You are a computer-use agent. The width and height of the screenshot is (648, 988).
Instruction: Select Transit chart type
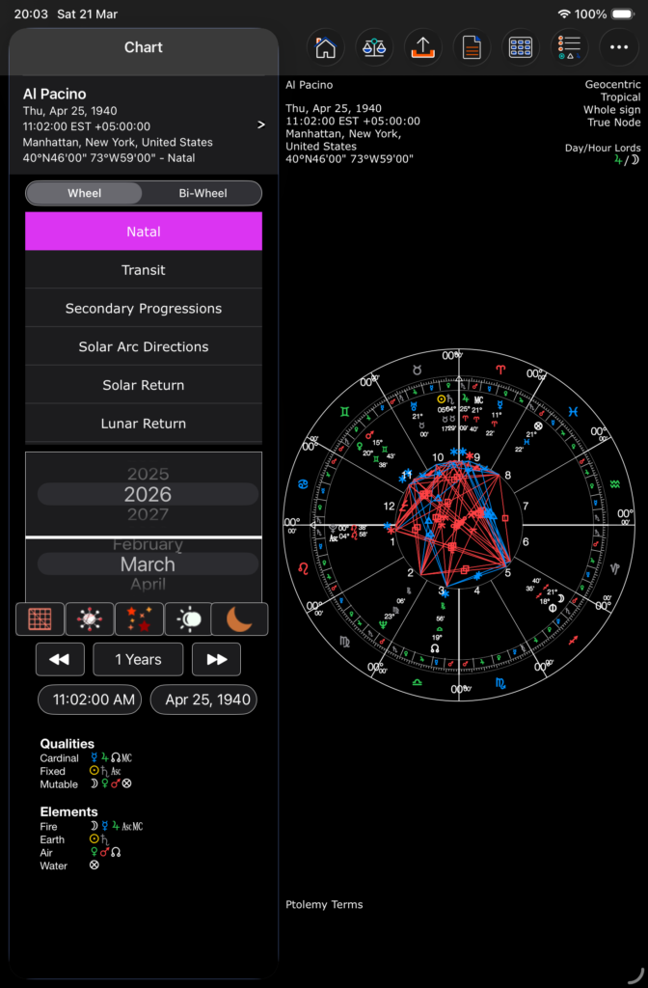point(144,270)
